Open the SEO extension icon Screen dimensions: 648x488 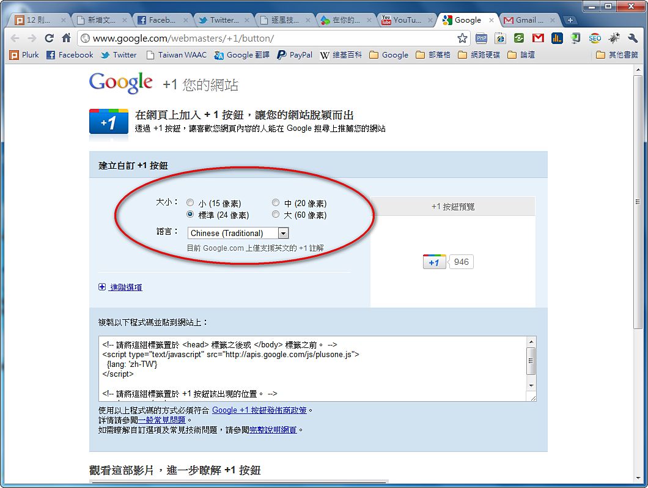pyautogui.click(x=595, y=39)
